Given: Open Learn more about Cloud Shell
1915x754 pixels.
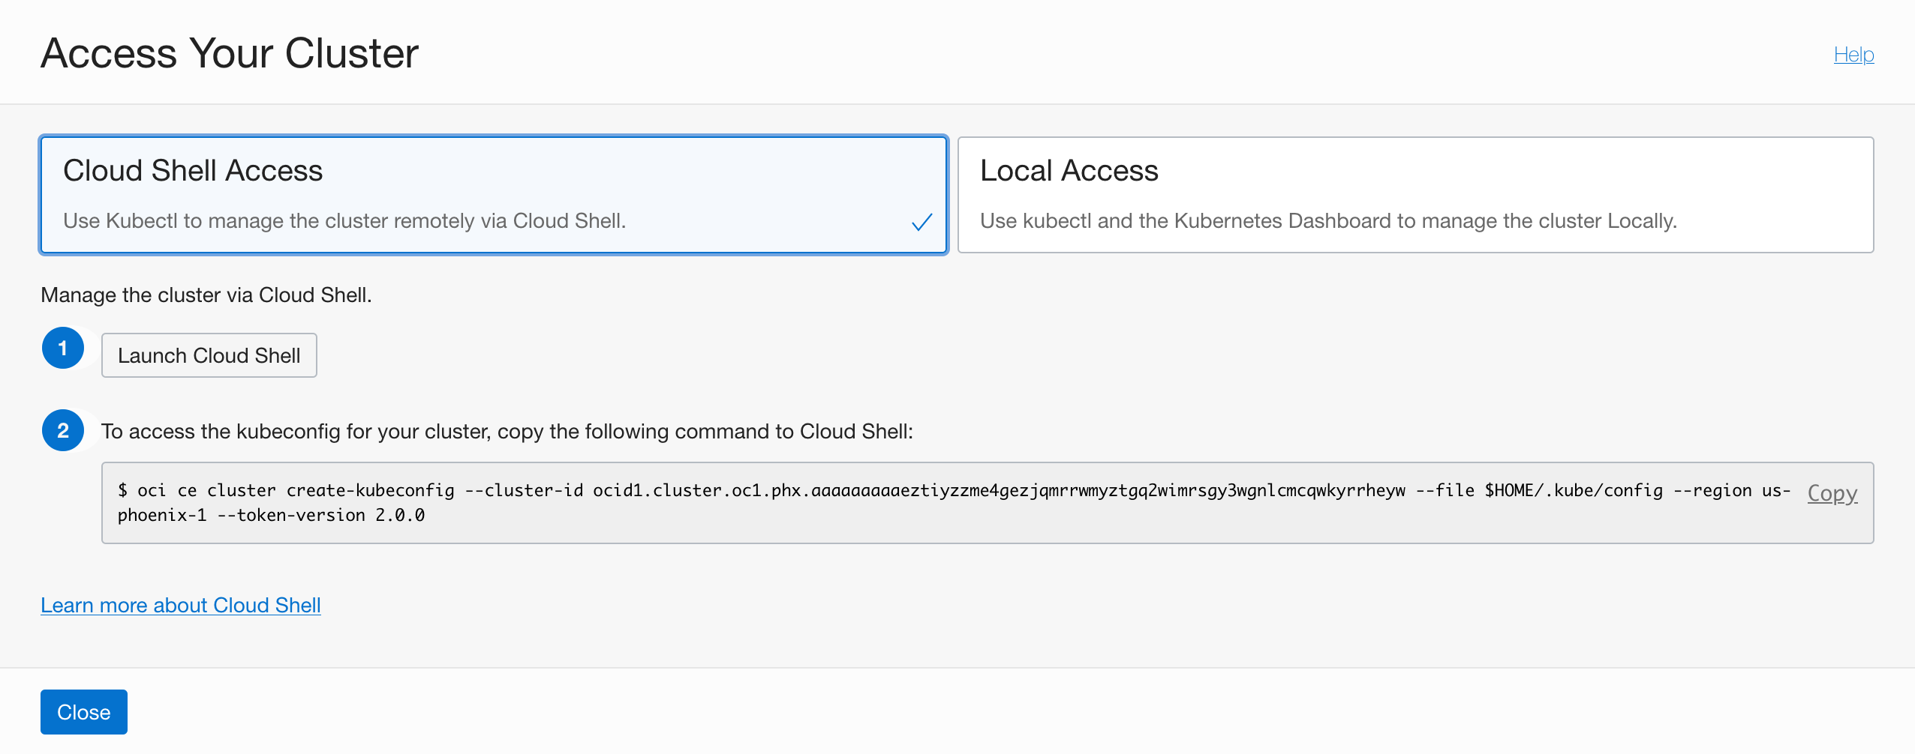Looking at the screenshot, I should tap(180, 605).
